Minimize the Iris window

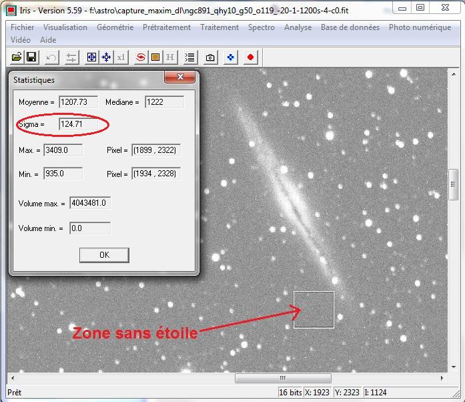[x=402, y=8]
